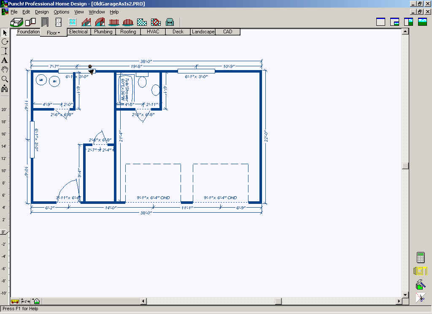The width and height of the screenshot is (432, 314).
Task: Click the horizontal scrollbar right arrow
Action: point(399,301)
